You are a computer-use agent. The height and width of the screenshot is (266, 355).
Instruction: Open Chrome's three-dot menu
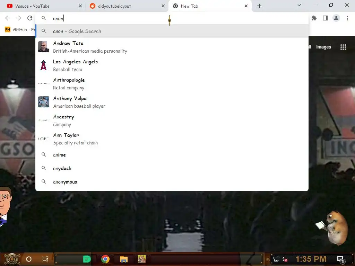[x=347, y=18]
